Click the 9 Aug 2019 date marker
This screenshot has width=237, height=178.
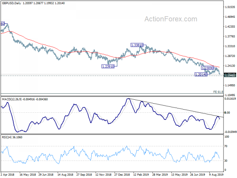[216, 174]
